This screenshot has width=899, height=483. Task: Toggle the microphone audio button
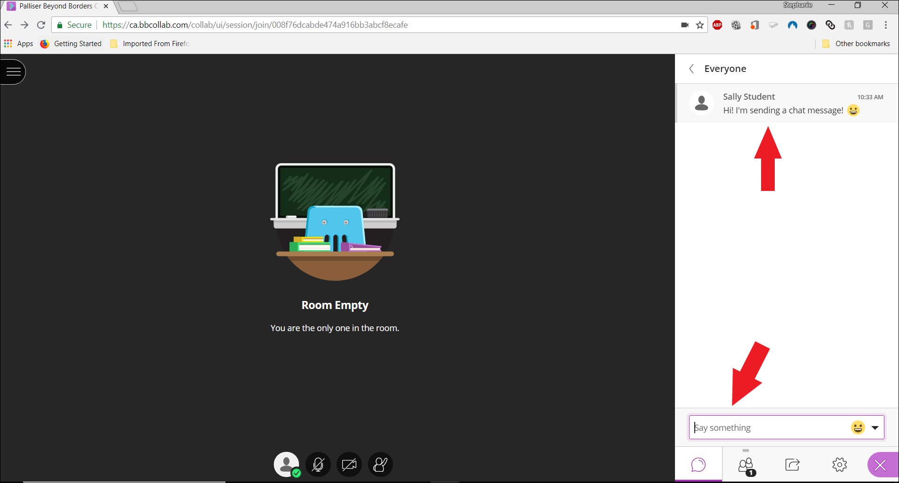click(x=318, y=465)
